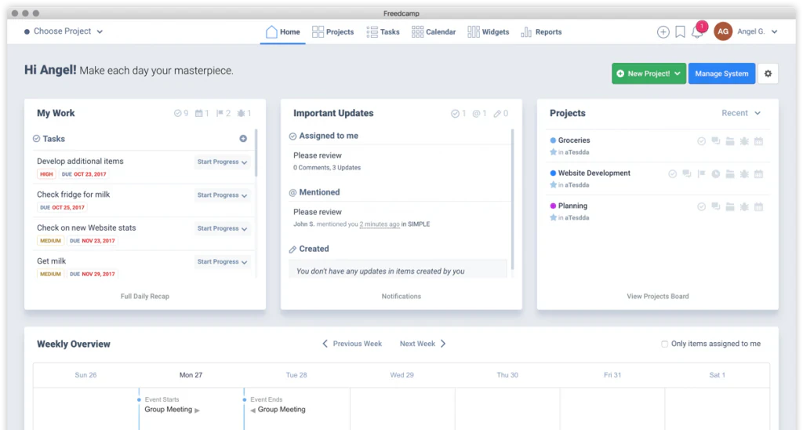Expand Start Progress dropdown for Get milk
Viewport: 803px width, 430px height.
click(x=222, y=262)
